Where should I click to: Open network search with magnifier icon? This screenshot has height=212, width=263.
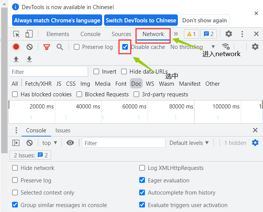coord(60,47)
